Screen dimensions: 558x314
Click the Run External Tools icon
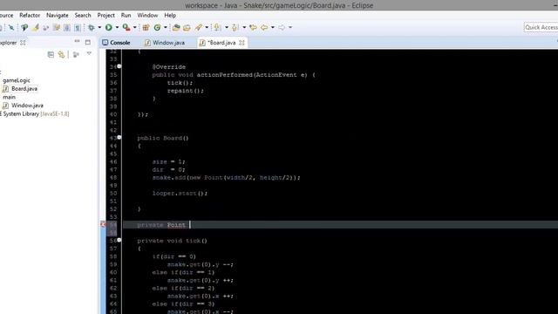coord(126,27)
